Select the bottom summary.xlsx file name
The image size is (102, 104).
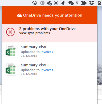(34, 65)
